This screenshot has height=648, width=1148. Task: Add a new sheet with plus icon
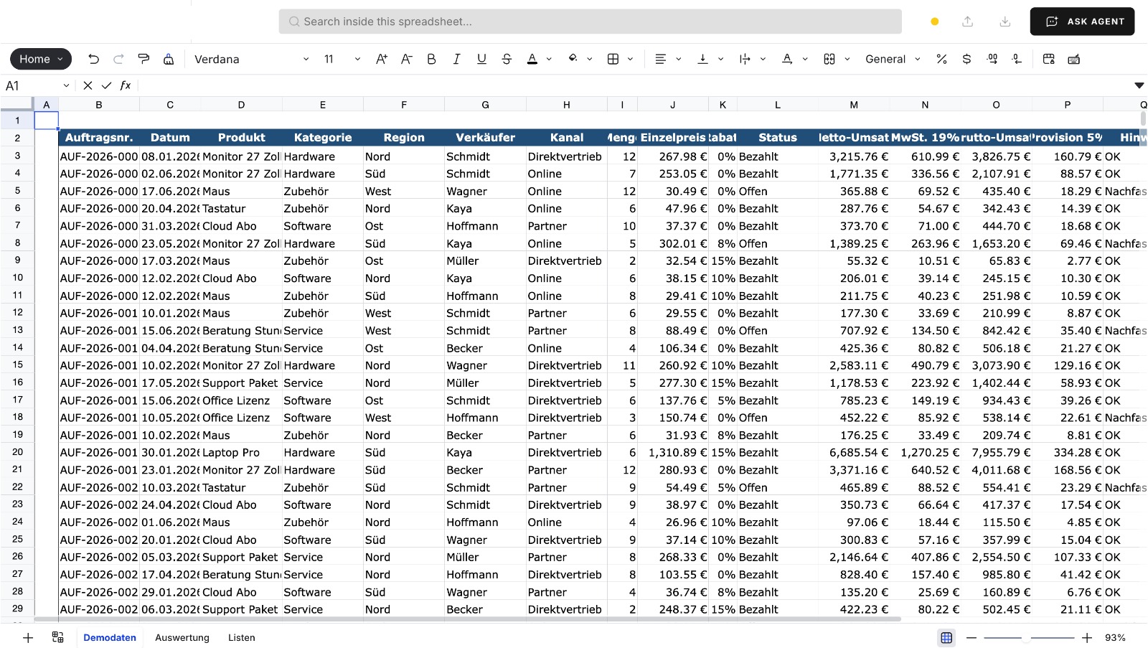[28, 637]
